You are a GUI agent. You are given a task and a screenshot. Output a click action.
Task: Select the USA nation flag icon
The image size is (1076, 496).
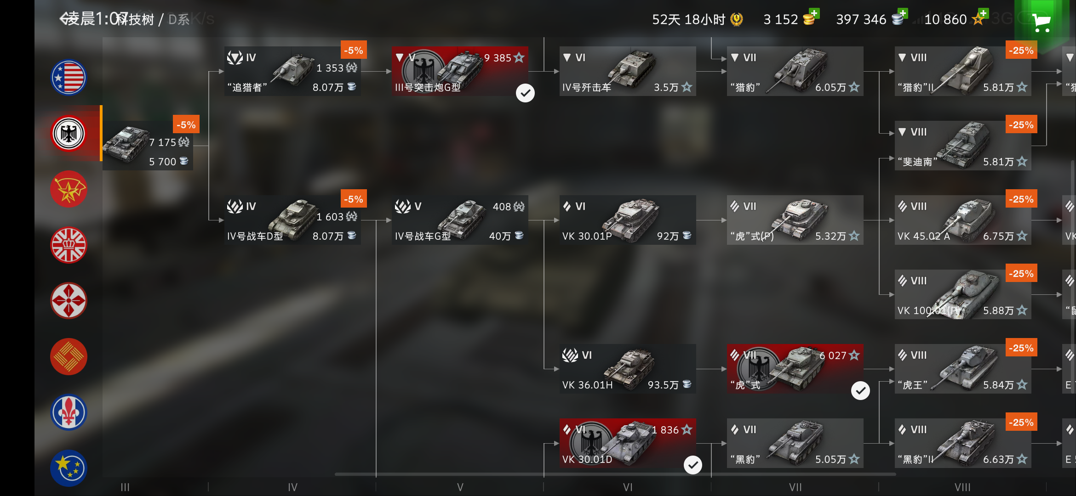(69, 78)
